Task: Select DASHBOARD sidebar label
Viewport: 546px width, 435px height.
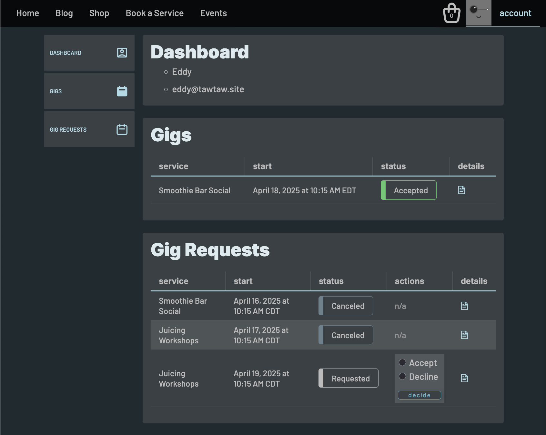Action: (66, 53)
